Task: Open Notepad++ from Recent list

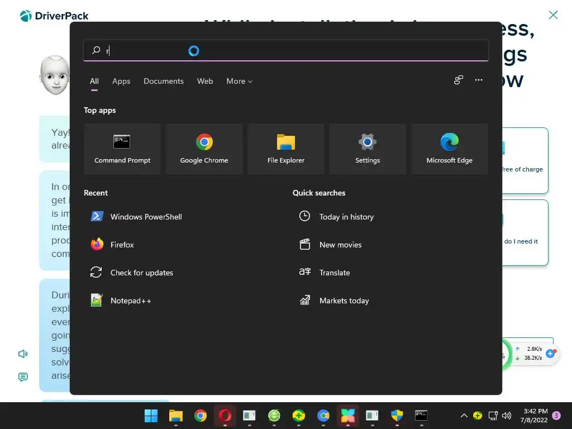Action: tap(121, 301)
